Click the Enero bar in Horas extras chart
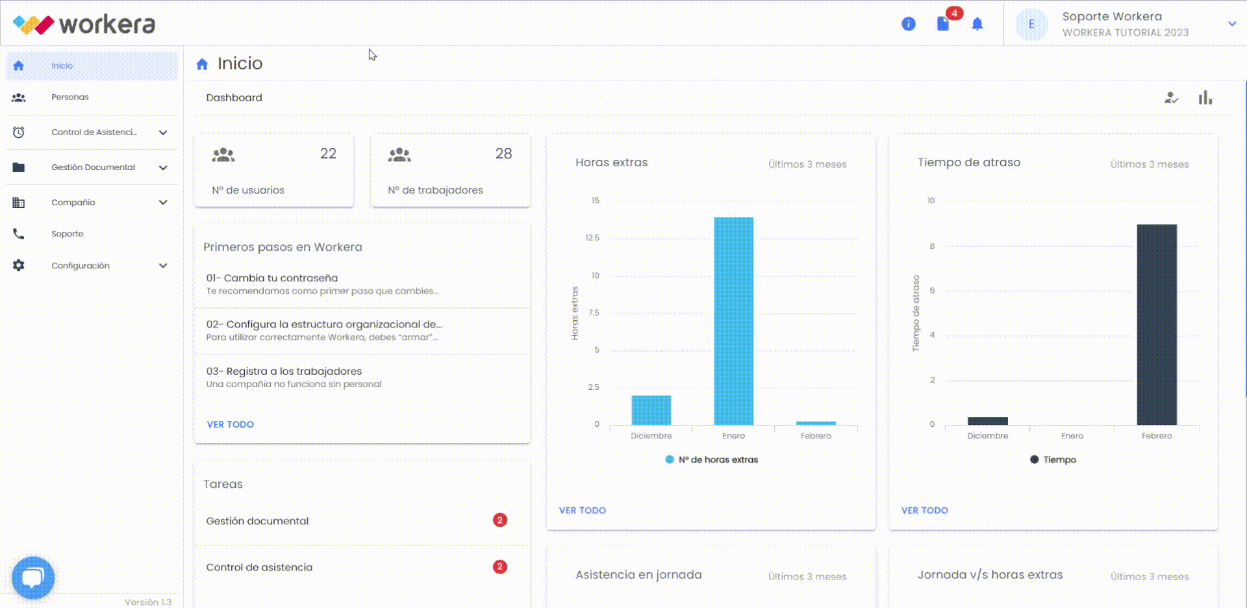Viewport: 1247px width, 608px height. (x=734, y=321)
